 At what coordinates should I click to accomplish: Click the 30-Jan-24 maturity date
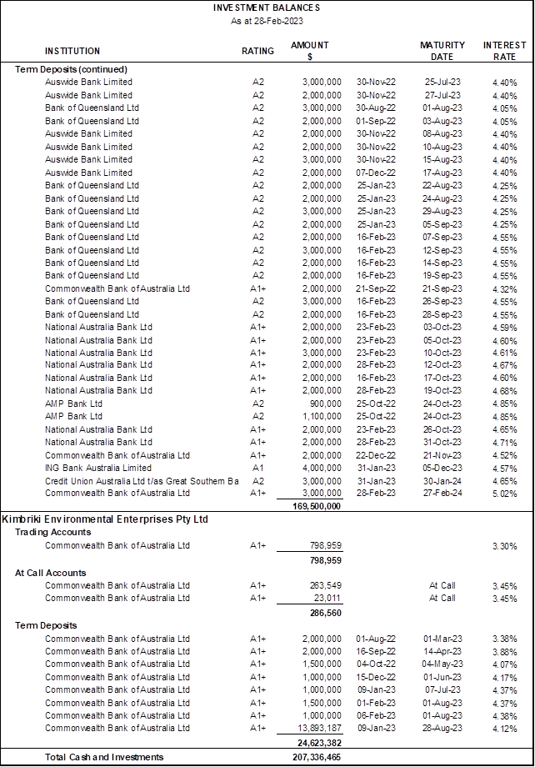pyautogui.click(x=442, y=481)
